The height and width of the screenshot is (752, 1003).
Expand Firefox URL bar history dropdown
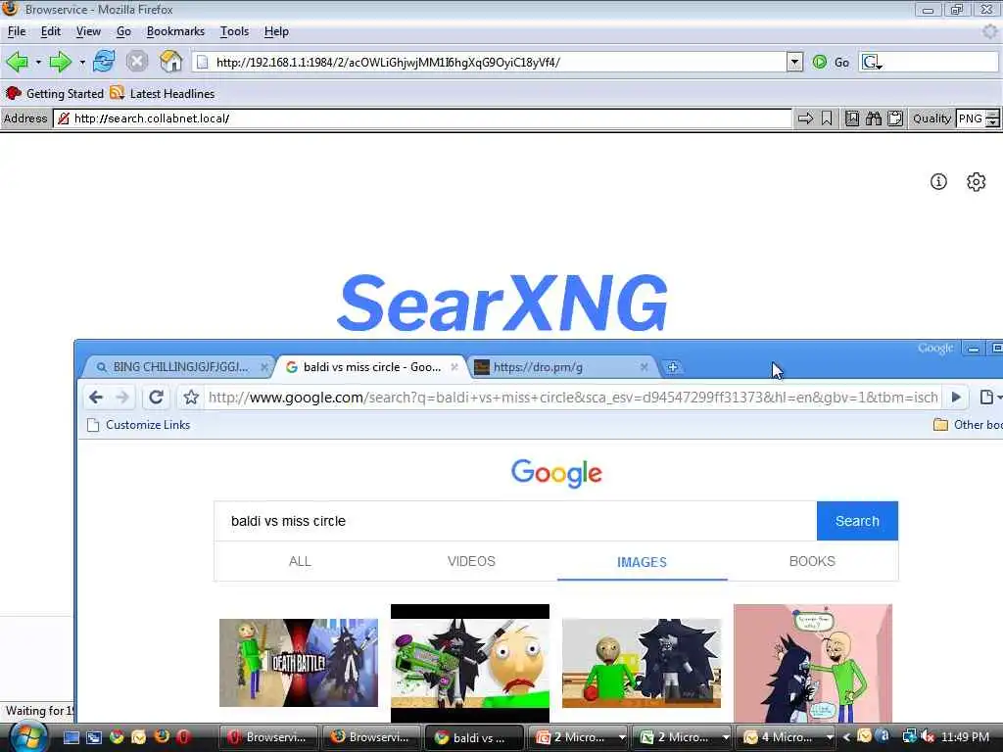coord(793,62)
